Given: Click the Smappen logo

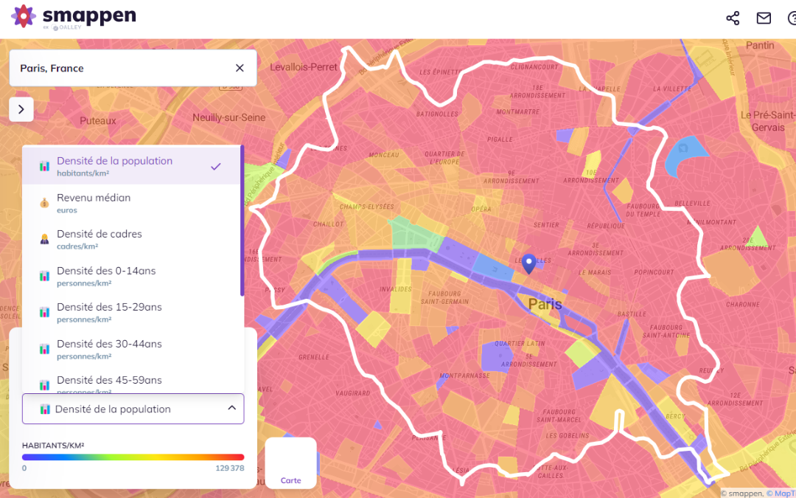Looking at the screenshot, I should coord(74,17).
